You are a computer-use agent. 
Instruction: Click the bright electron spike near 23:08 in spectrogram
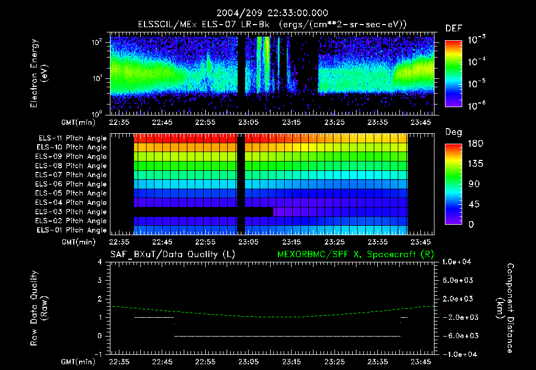(266, 65)
